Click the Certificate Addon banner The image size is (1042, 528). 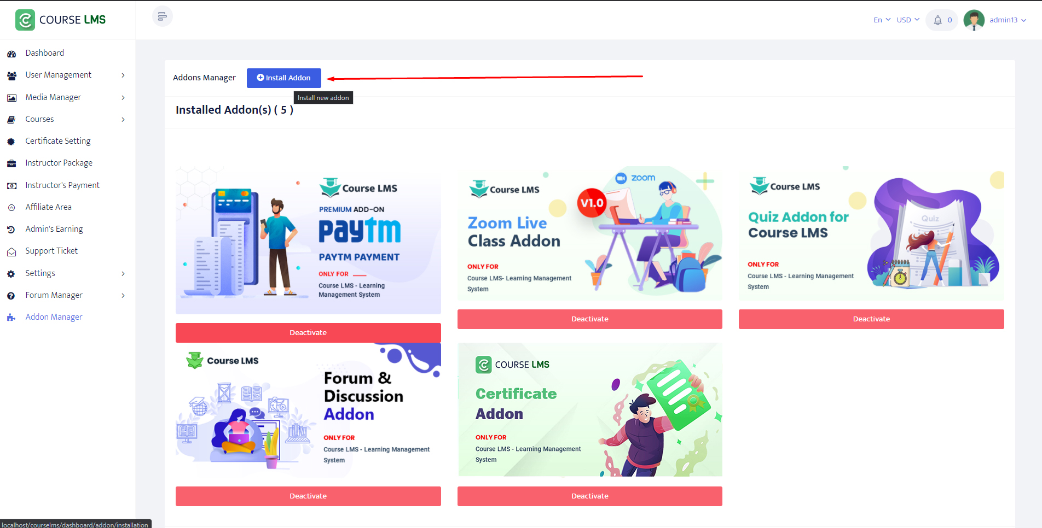[x=590, y=410]
